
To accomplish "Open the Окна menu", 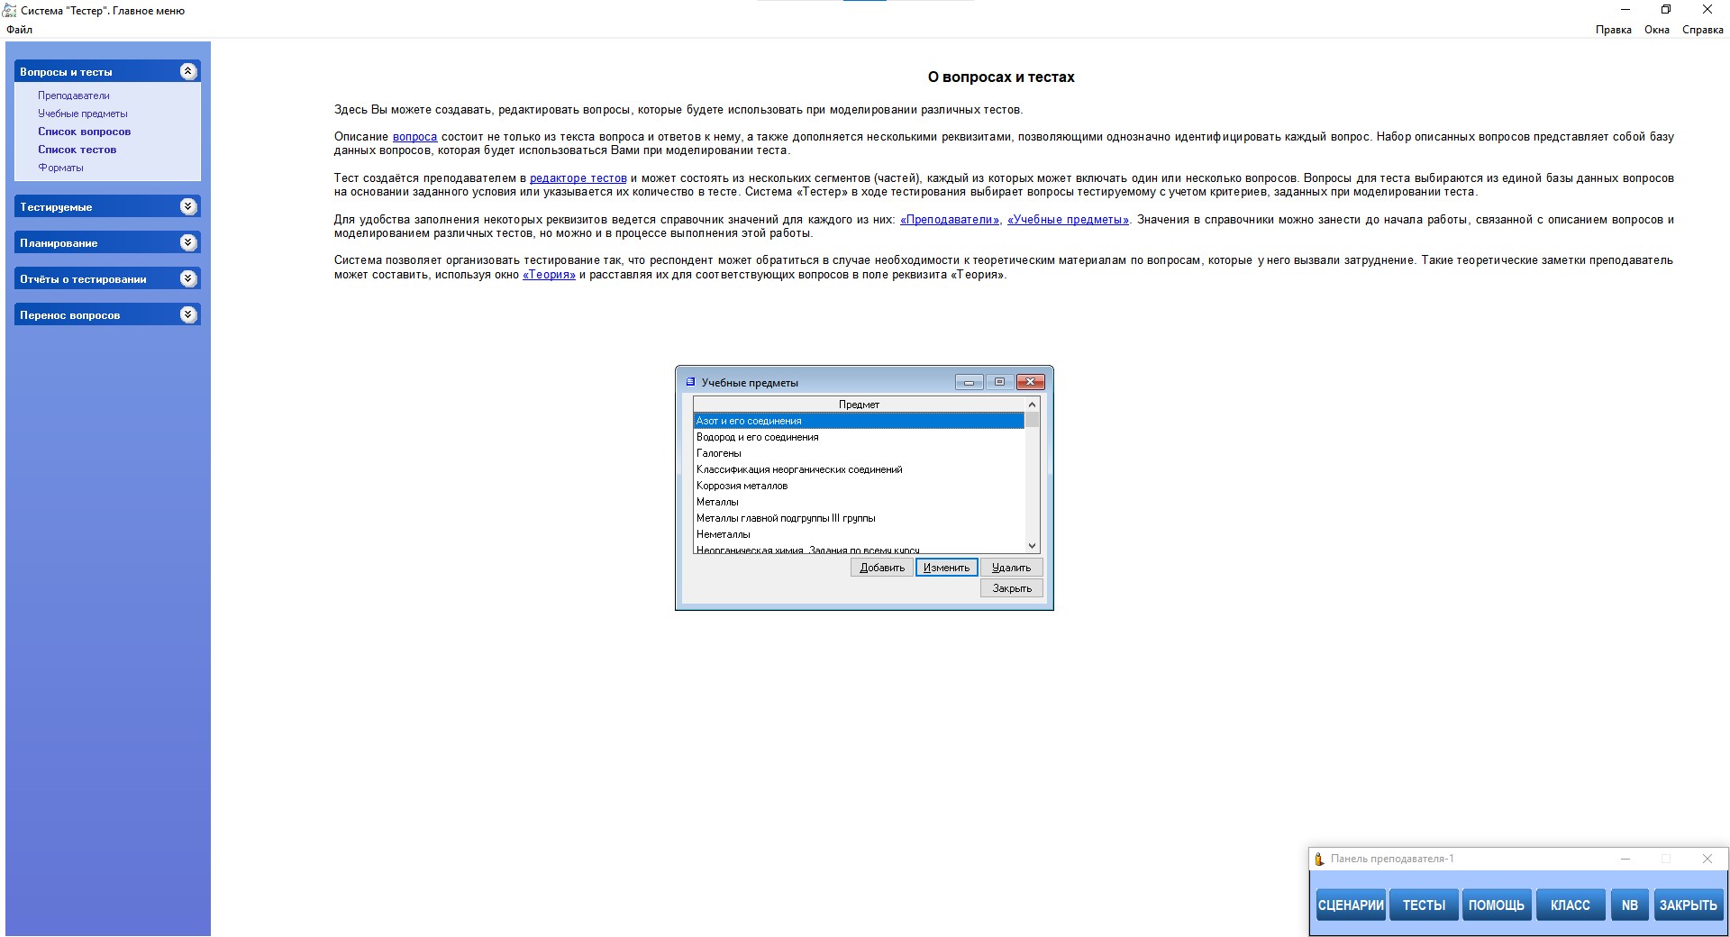I will (1656, 30).
